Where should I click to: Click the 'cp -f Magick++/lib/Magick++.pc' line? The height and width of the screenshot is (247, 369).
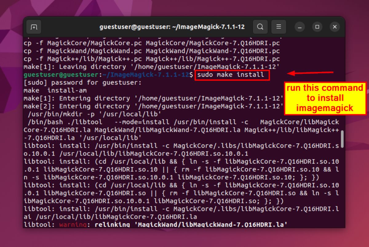152,59
